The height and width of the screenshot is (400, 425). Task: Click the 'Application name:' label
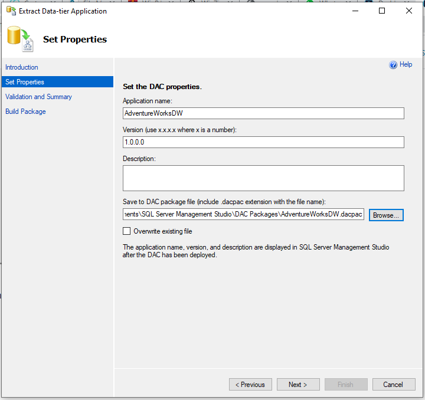coord(148,101)
